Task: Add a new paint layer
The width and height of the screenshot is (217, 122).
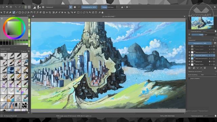Action: click(x=189, y=68)
